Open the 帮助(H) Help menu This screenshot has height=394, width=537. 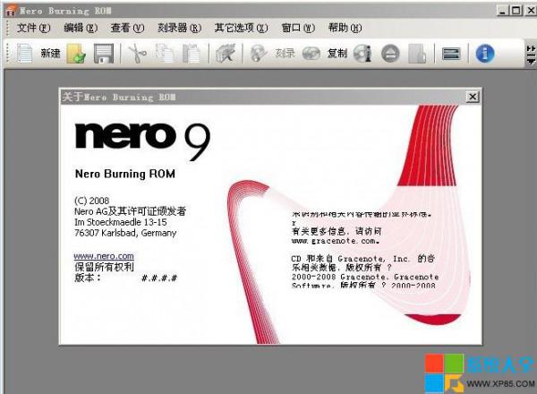click(x=345, y=28)
